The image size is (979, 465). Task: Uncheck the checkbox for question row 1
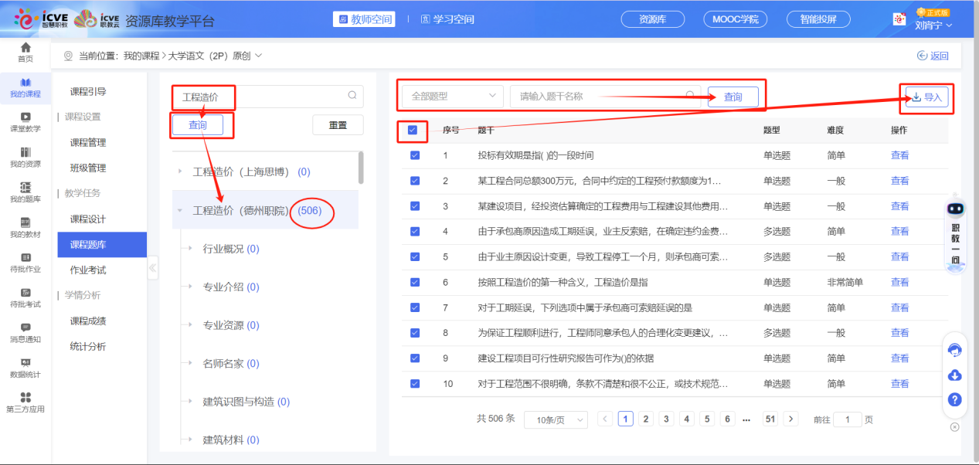(415, 155)
